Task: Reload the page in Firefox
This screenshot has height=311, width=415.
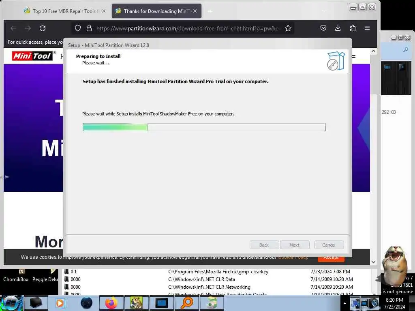Action: point(43,28)
